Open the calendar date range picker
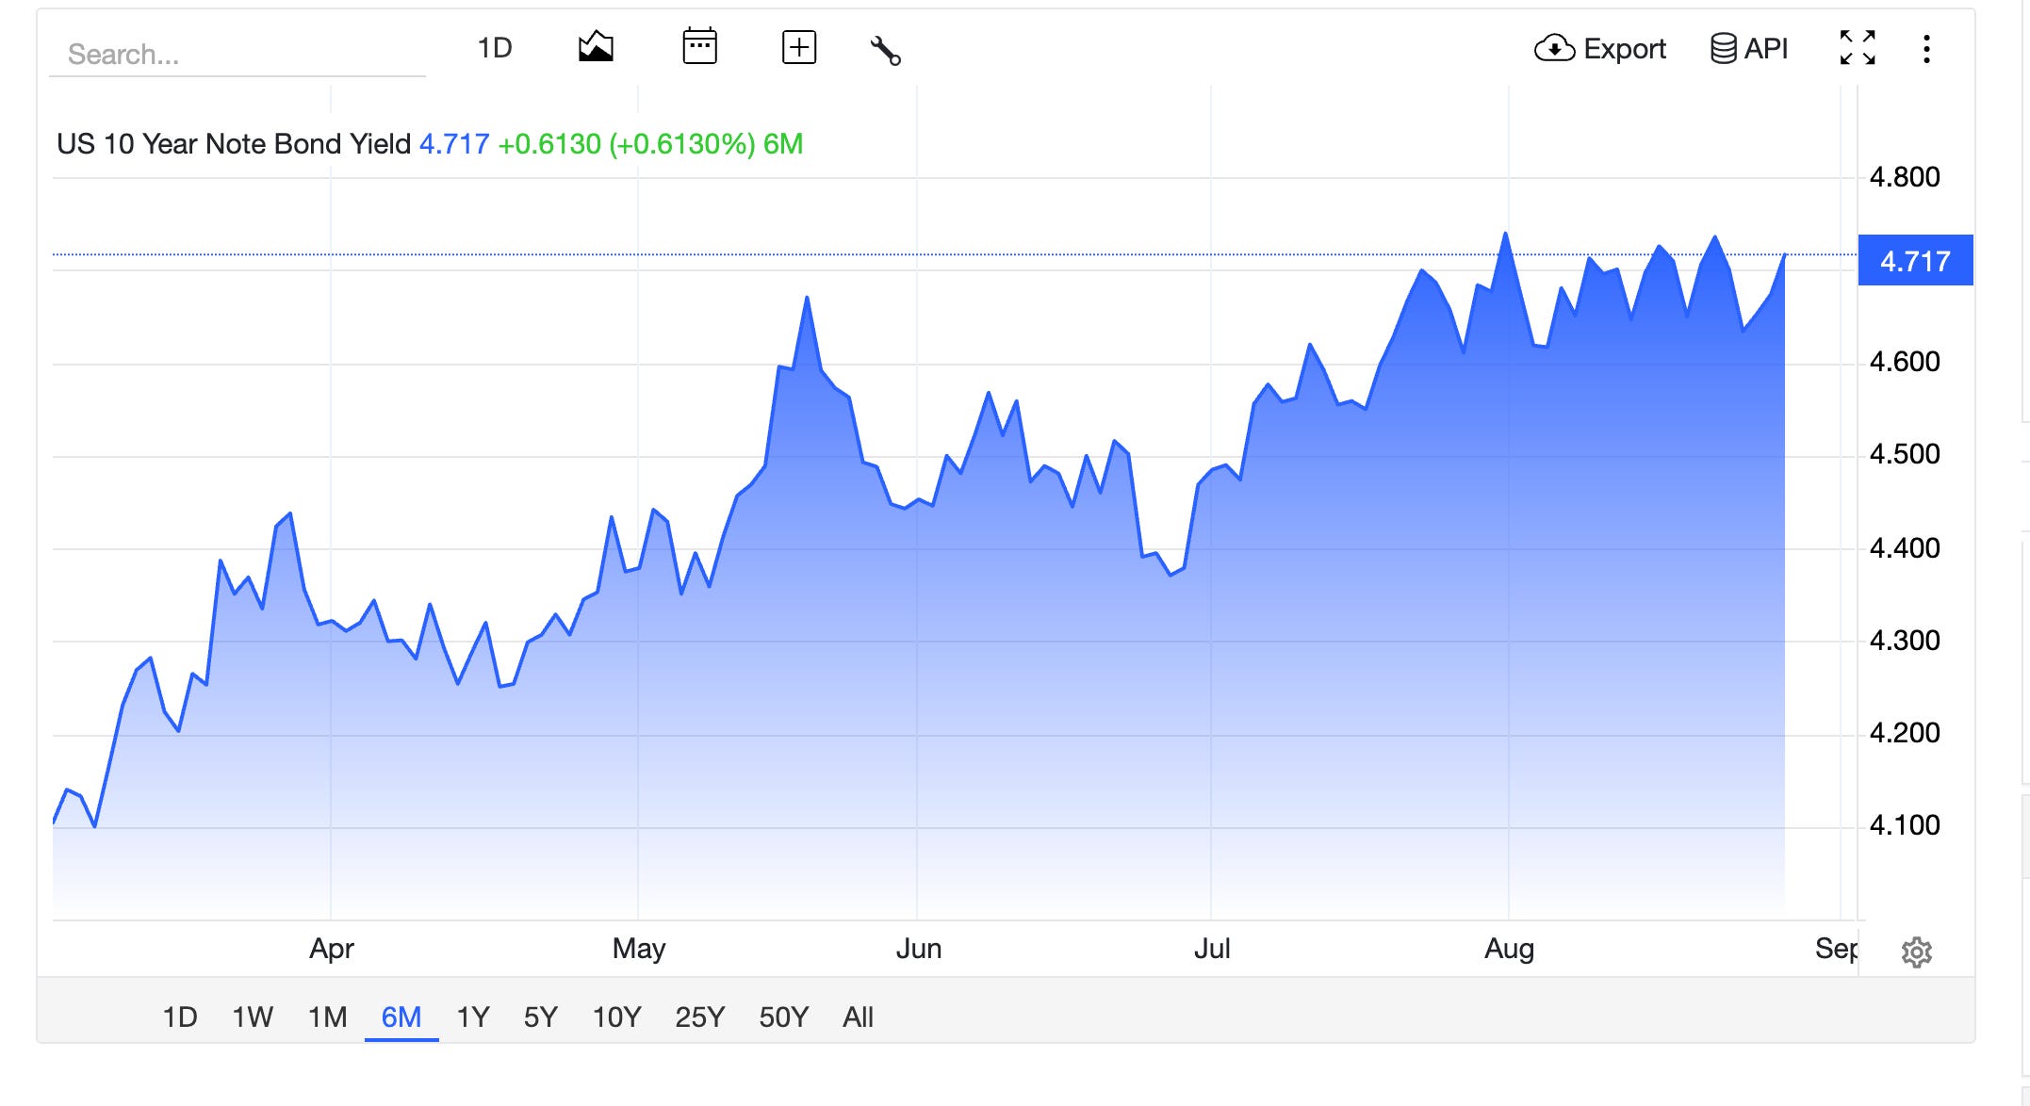Viewport: 2030px width, 1106px height. click(x=699, y=46)
